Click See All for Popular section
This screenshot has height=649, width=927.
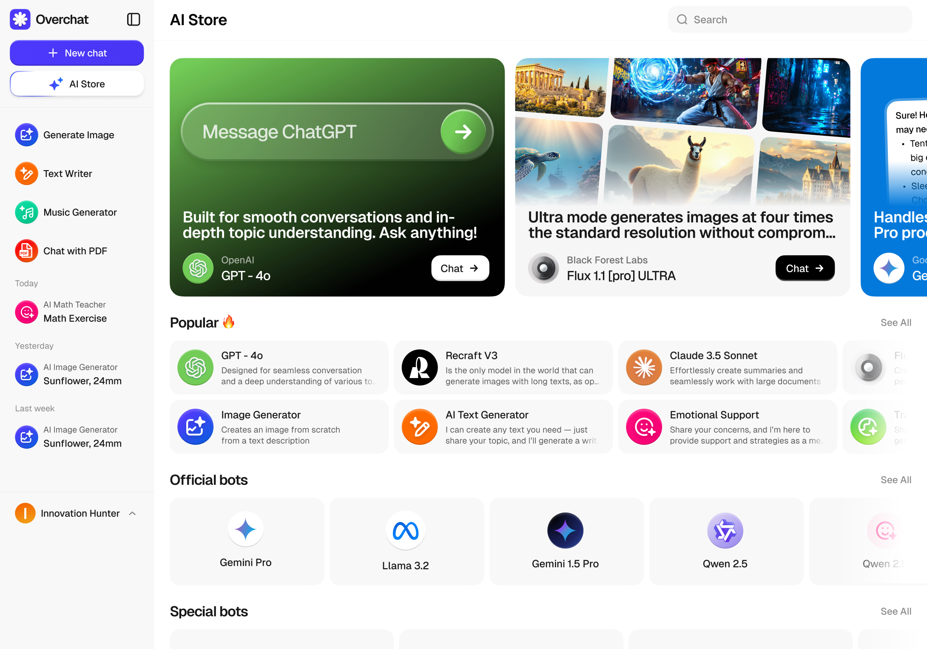896,323
